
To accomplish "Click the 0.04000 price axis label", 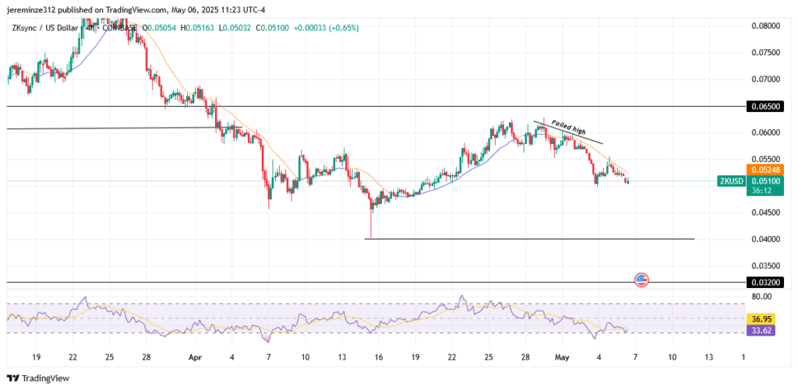I will (765, 239).
